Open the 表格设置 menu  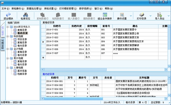click(50, 9)
